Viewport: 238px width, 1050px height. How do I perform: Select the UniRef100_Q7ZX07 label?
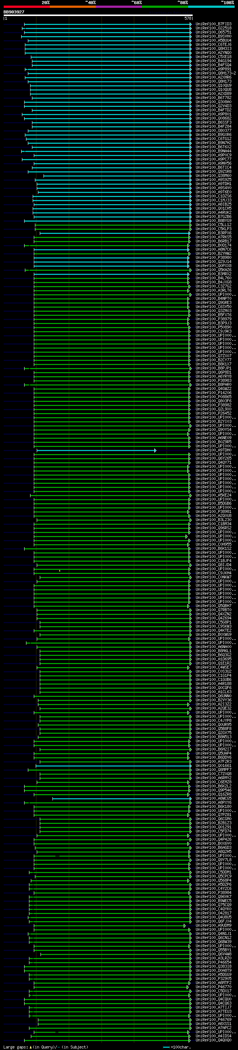(x=213, y=356)
